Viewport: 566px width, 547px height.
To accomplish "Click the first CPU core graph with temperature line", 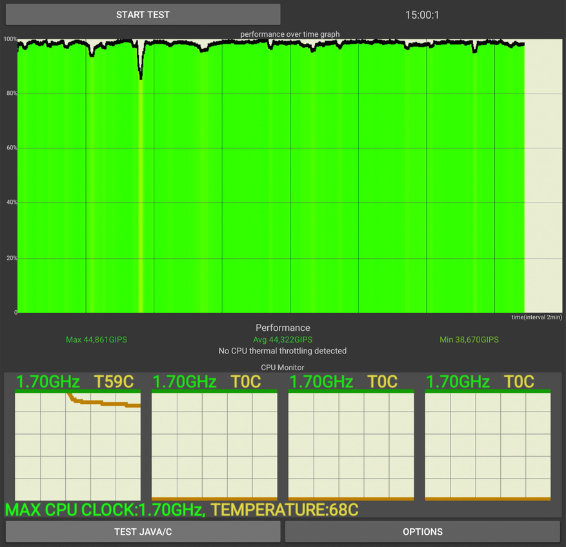I will point(77,446).
